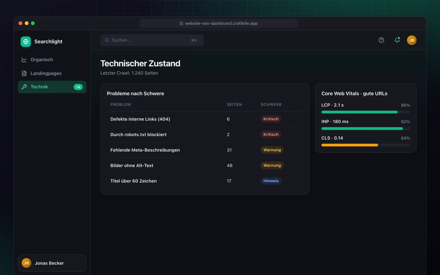Open Jonas Becker's user profile card
The height and width of the screenshot is (275, 440).
tap(52, 263)
